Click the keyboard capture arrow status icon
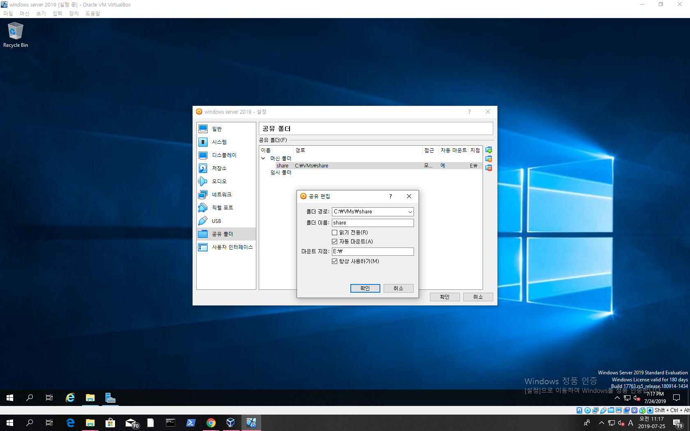 point(650,410)
